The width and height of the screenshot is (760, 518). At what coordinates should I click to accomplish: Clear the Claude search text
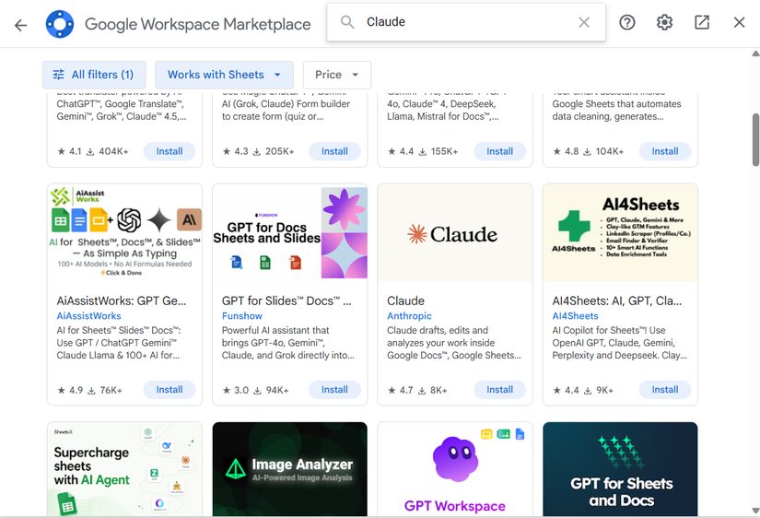(584, 22)
